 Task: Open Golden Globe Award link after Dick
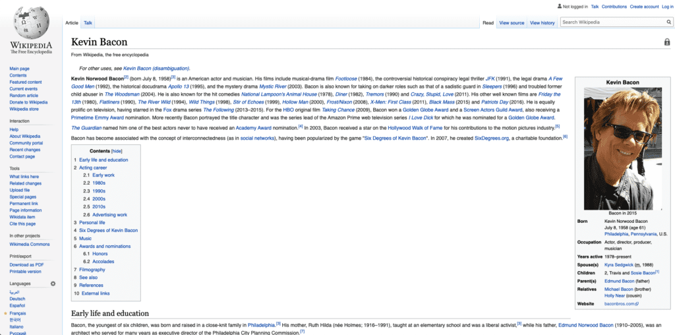click(x=531, y=117)
